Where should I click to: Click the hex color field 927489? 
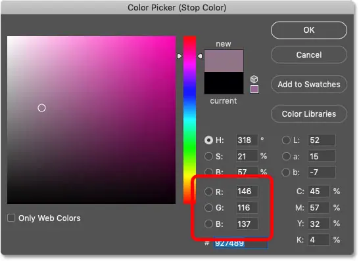click(241, 243)
